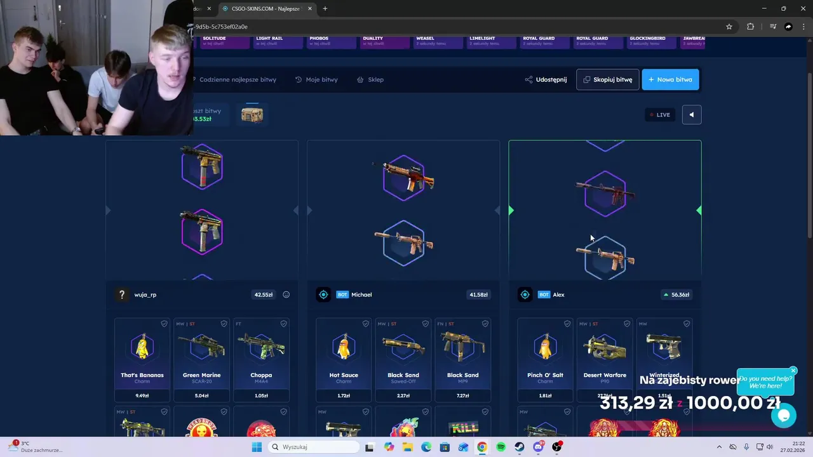Click the case thumbnail next to battle cost
813x457 pixels.
[x=252, y=114]
